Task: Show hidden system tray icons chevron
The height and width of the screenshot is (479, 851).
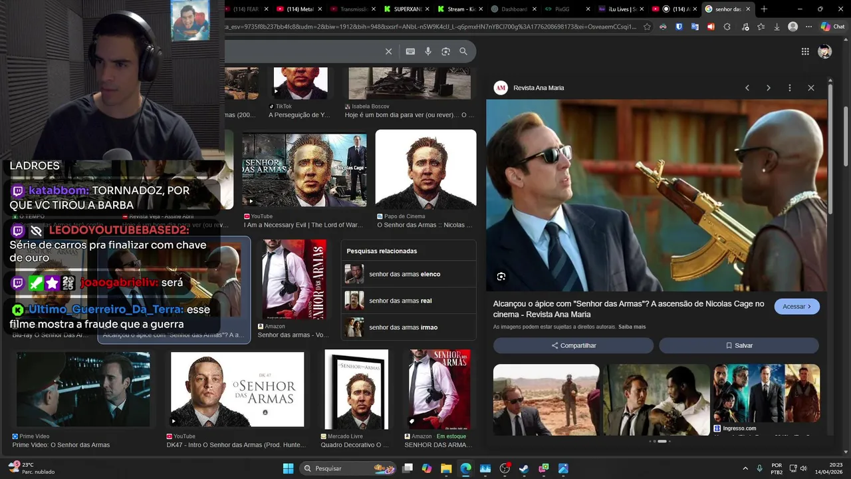Action: pyautogui.click(x=745, y=468)
